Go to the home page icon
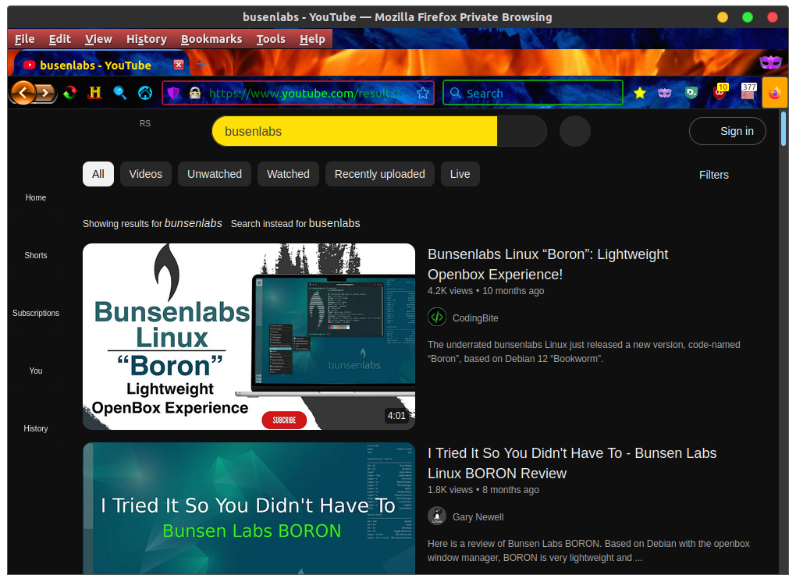Image resolution: width=796 pixels, height=582 pixels. point(145,93)
